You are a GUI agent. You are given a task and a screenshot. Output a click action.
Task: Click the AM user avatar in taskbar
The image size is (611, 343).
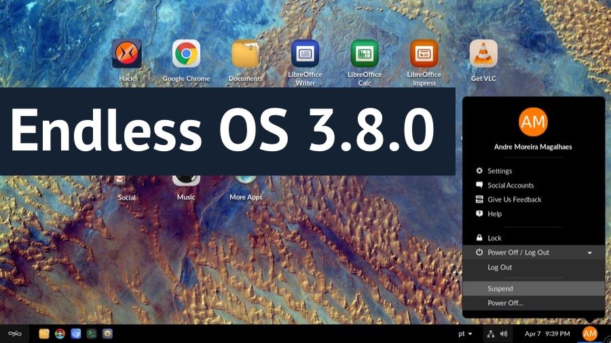[589, 334]
